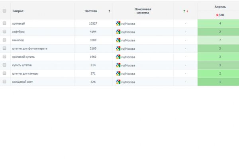Click search engine icon for кольцевой свет
239x159 pixels.
(x=118, y=82)
